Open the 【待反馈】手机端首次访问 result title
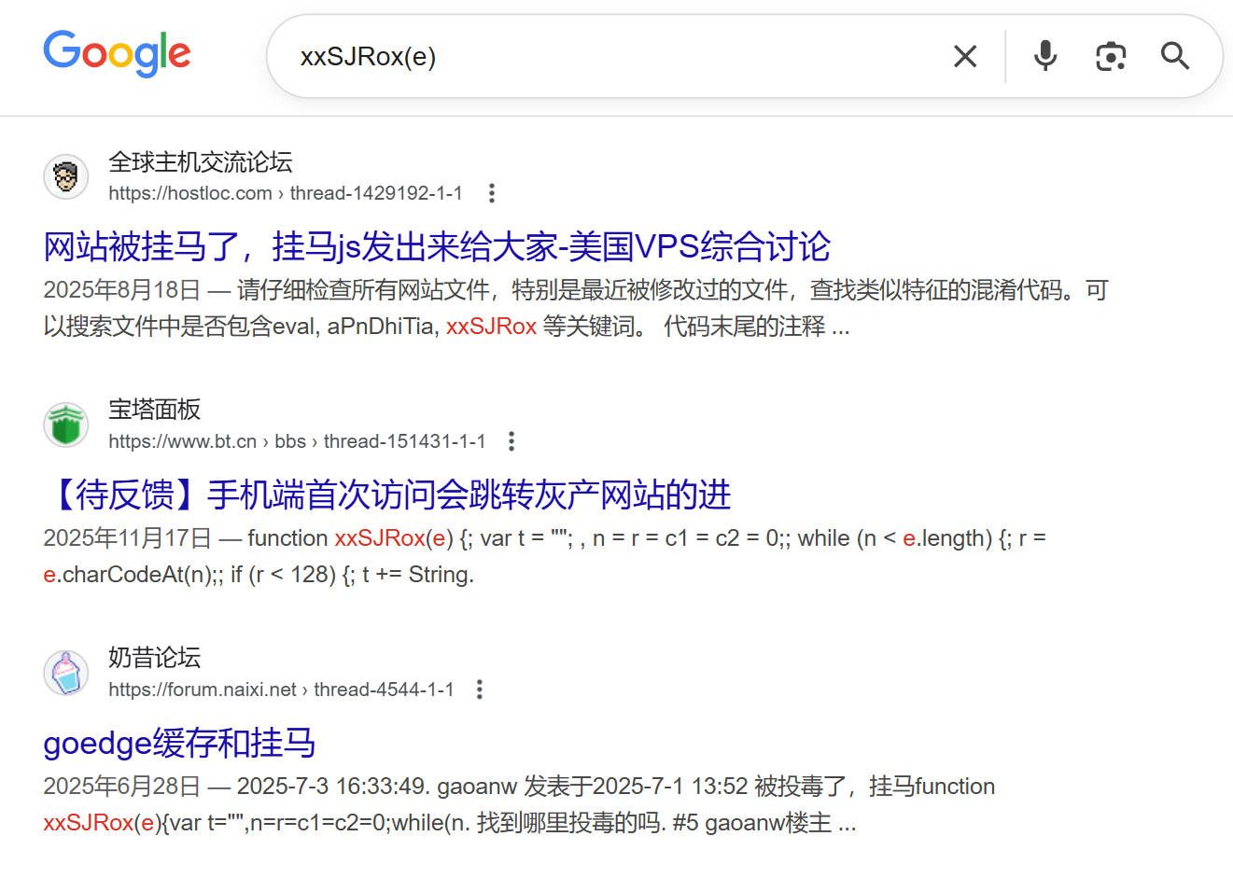Screen dimensions: 1233x878 tap(386, 495)
